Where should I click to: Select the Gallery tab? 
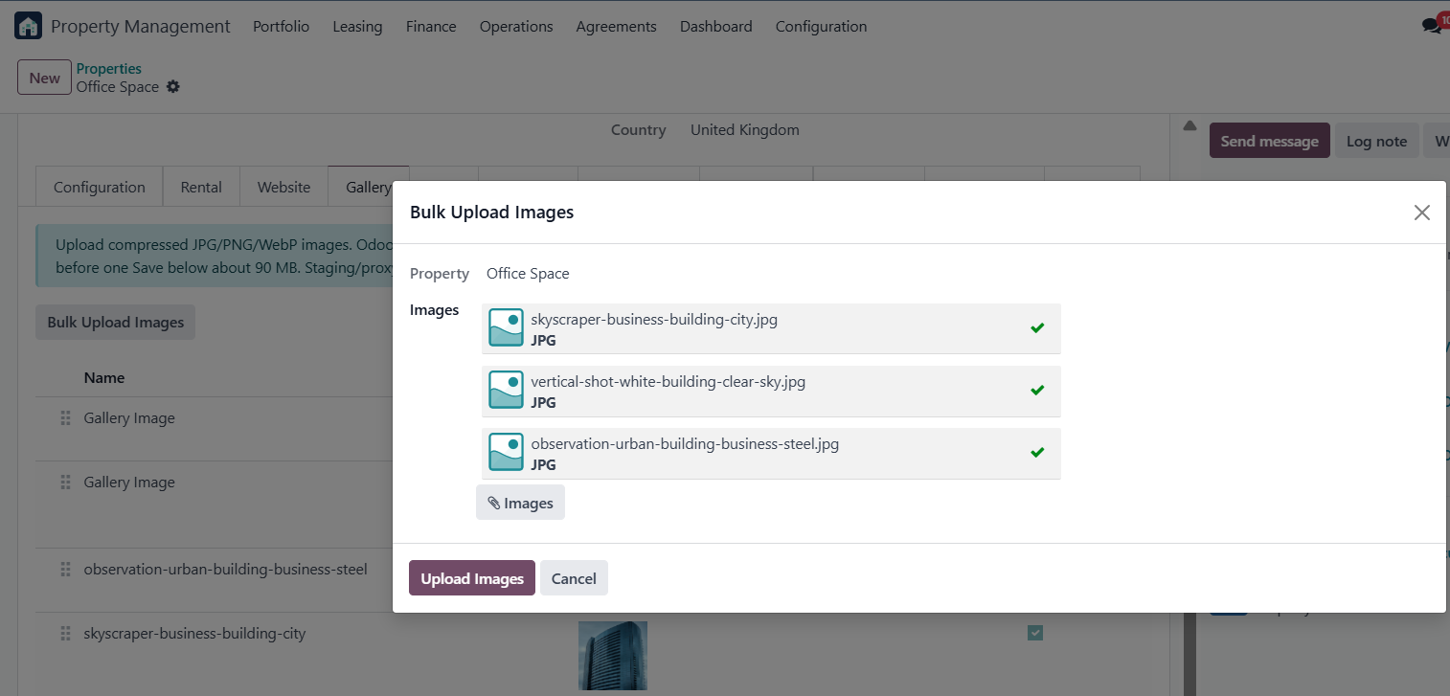[369, 187]
